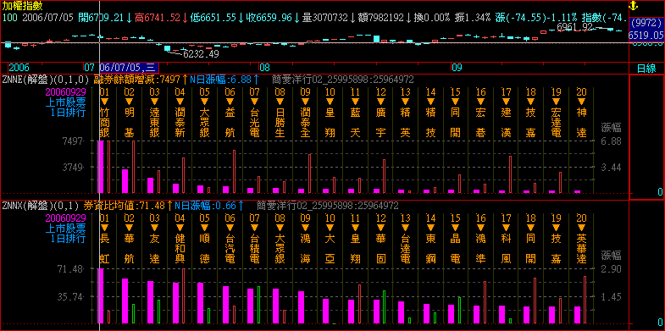Select the 2006 year label on time axis

tap(19, 68)
